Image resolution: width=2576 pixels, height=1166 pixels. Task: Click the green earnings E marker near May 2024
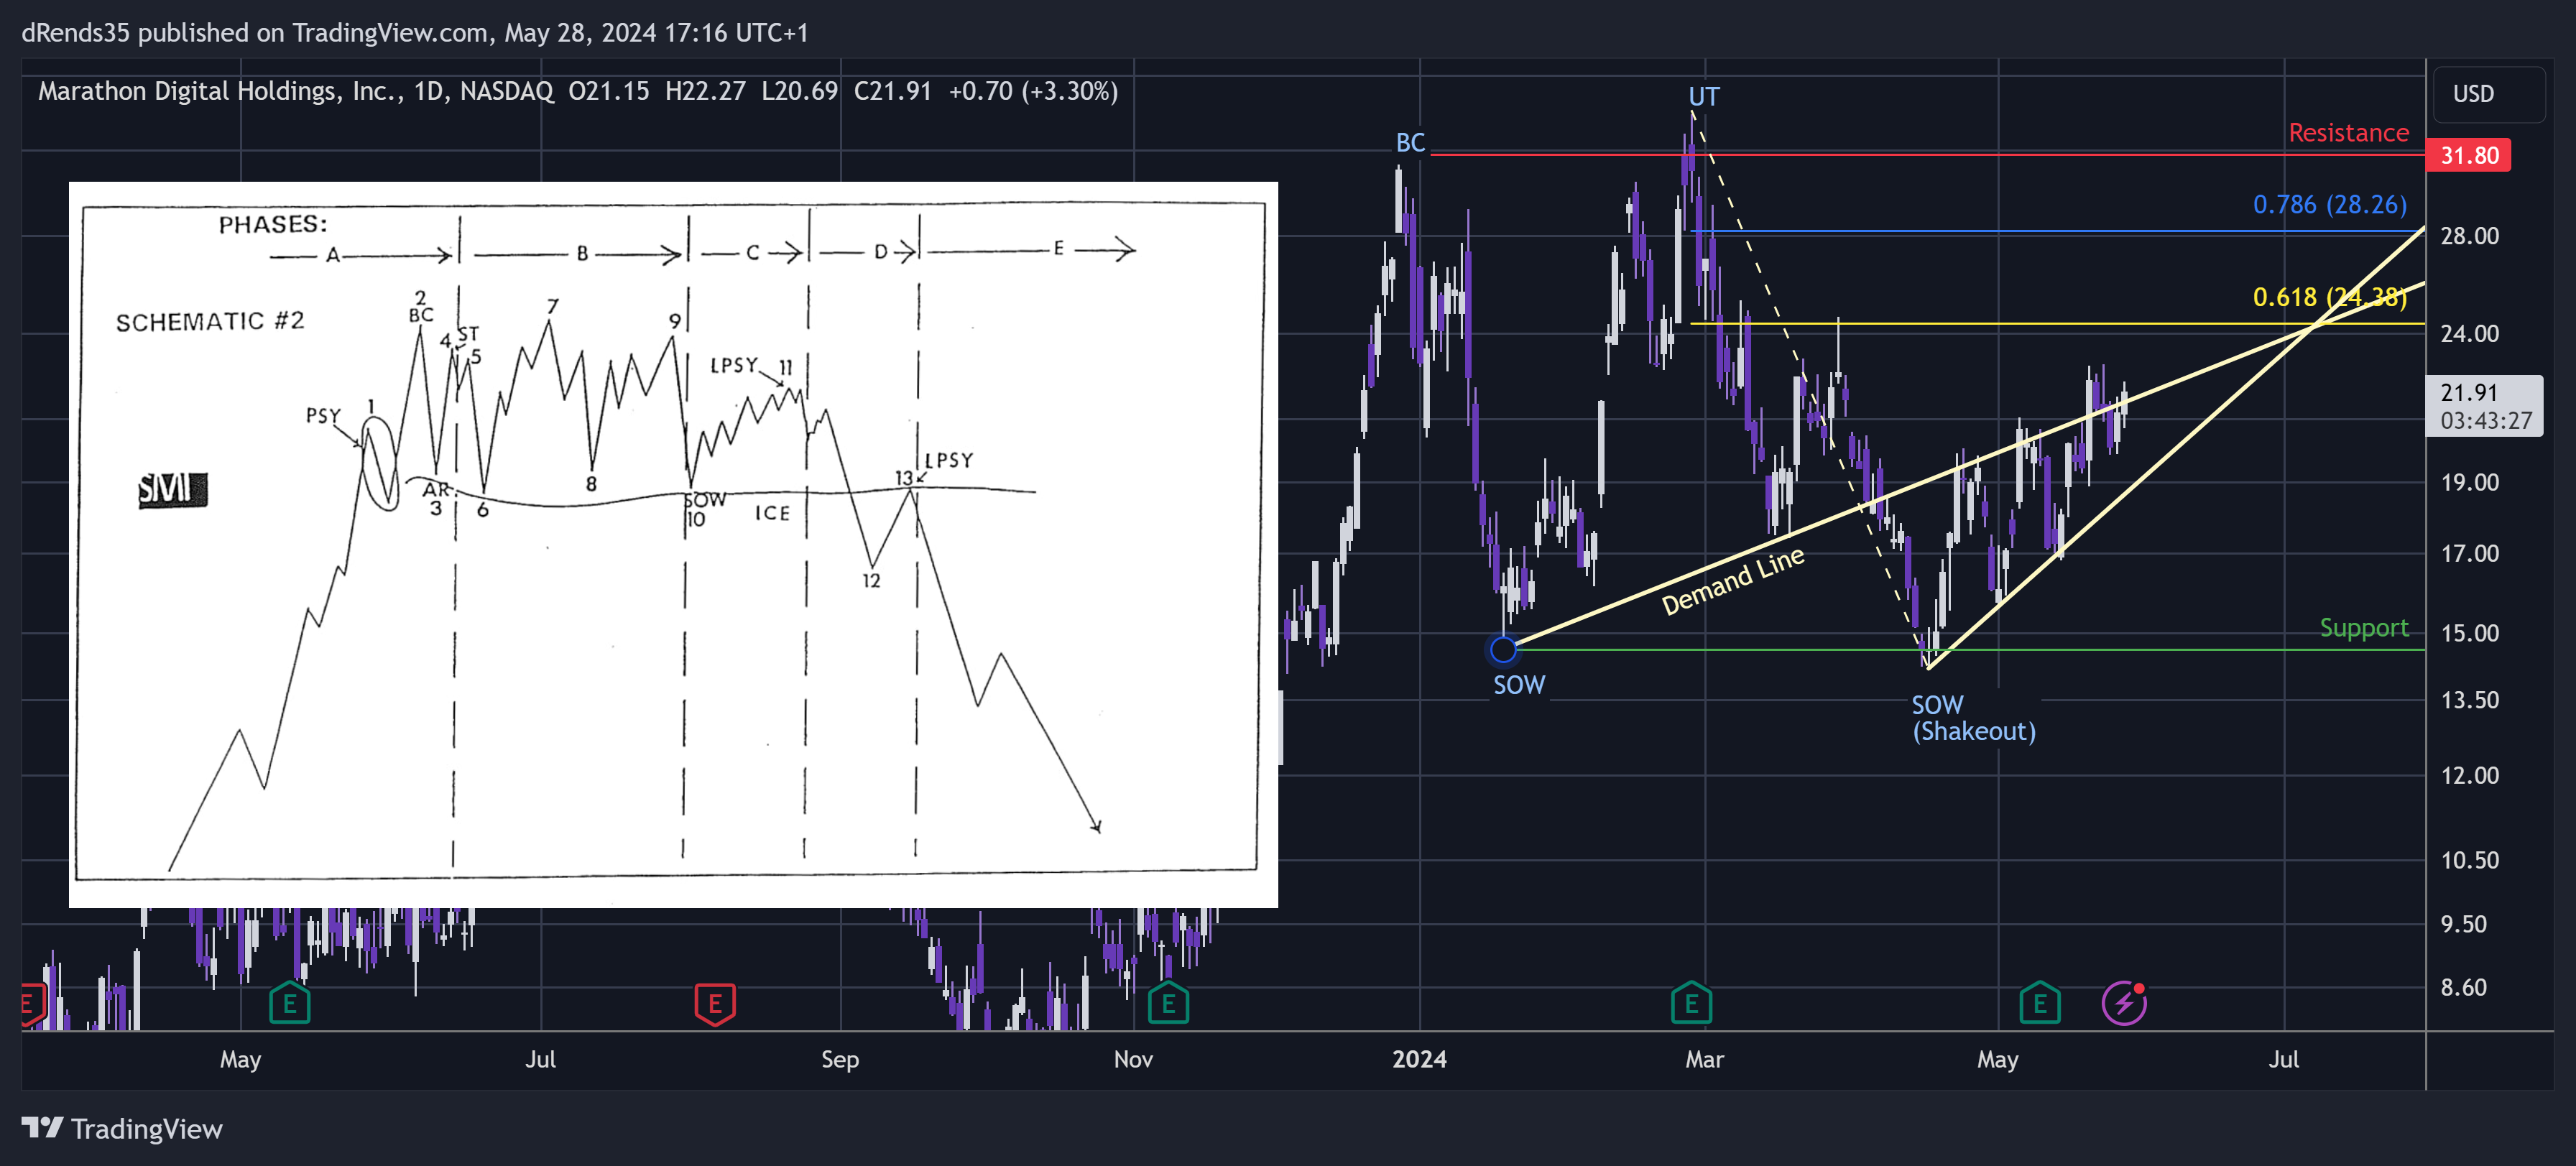pyautogui.click(x=2039, y=1003)
